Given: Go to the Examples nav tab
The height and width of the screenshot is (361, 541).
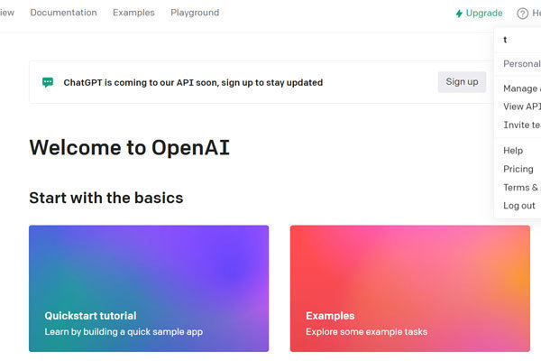Looking at the screenshot, I should [133, 13].
